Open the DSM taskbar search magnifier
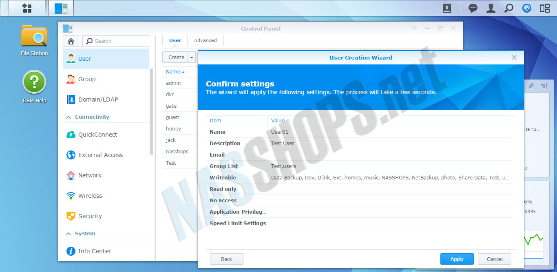This screenshot has width=557, height=272. (x=509, y=8)
